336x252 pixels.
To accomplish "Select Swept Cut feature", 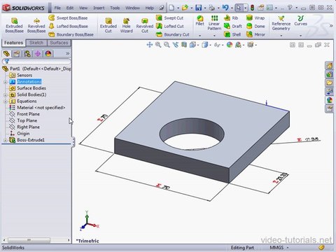I will coord(169,18).
